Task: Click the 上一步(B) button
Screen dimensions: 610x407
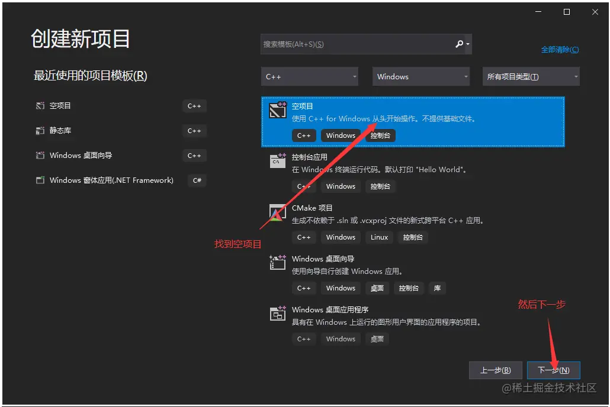Action: click(496, 370)
